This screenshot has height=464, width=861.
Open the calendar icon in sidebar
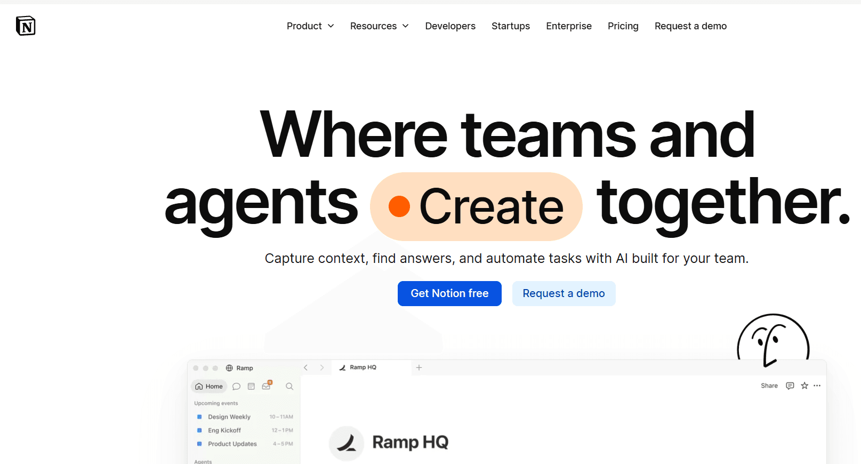coord(251,386)
